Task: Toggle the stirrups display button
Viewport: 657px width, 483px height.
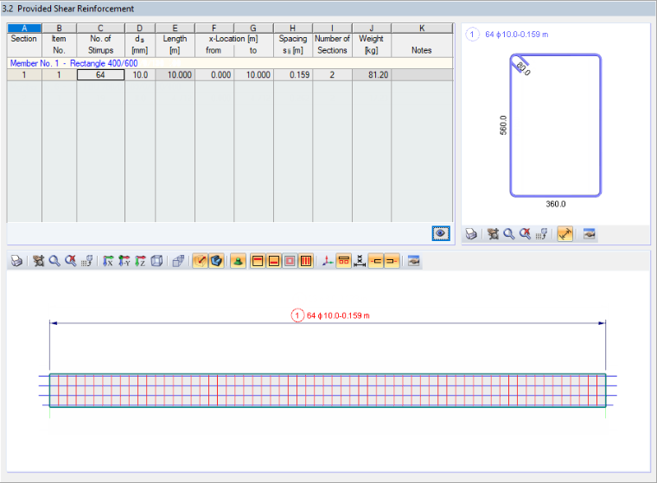Action: point(306,261)
